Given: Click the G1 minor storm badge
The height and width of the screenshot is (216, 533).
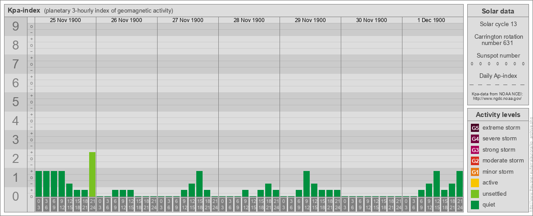Looking at the screenshot, I should [x=475, y=172].
